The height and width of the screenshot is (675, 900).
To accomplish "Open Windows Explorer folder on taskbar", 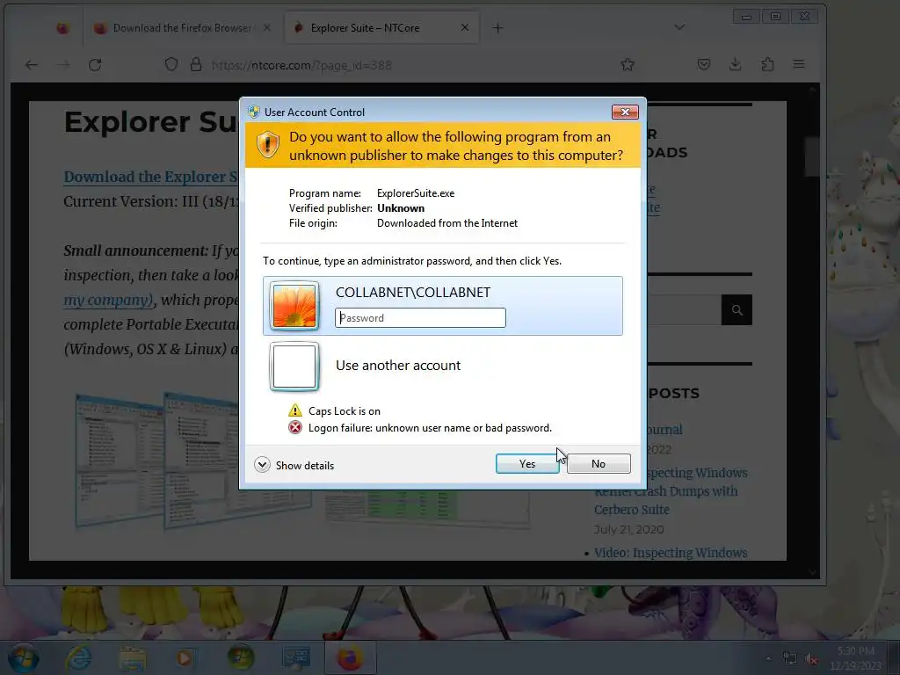I will [x=133, y=657].
